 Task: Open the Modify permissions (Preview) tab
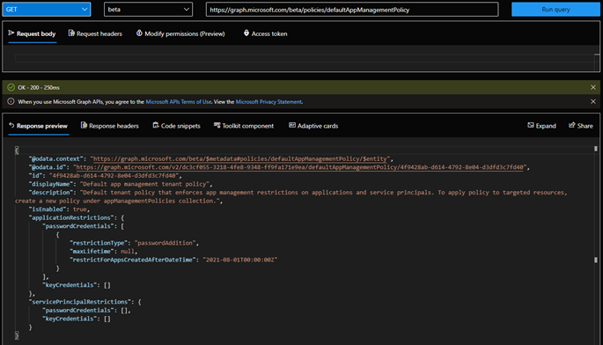(x=180, y=33)
